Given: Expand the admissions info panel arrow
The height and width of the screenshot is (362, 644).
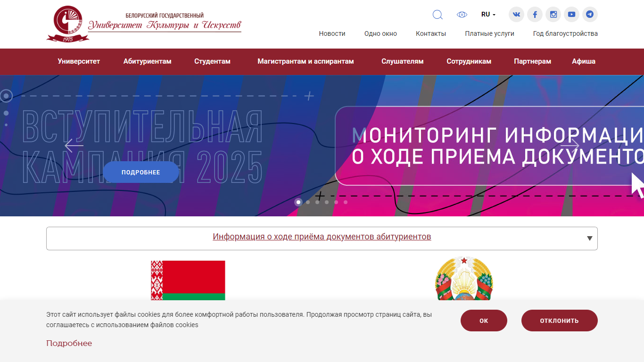Looking at the screenshot, I should coord(589,239).
